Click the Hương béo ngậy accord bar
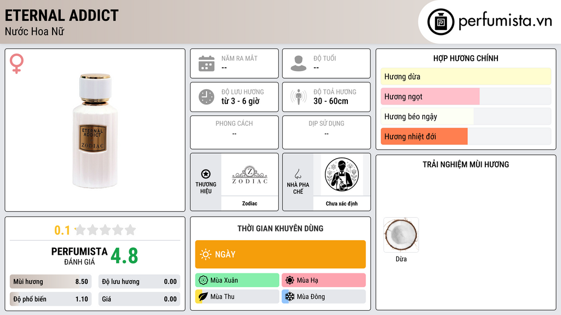The width and height of the screenshot is (561, 315). [466, 116]
